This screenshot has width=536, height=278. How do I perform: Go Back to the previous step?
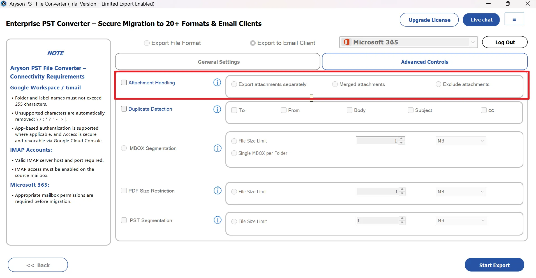[x=38, y=265]
